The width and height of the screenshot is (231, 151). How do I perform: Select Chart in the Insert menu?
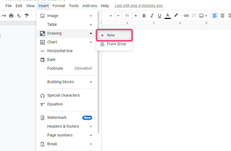[x=67, y=42]
